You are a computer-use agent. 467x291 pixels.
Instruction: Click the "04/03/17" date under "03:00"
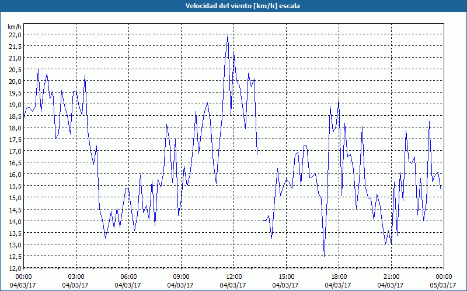pyautogui.click(x=75, y=285)
